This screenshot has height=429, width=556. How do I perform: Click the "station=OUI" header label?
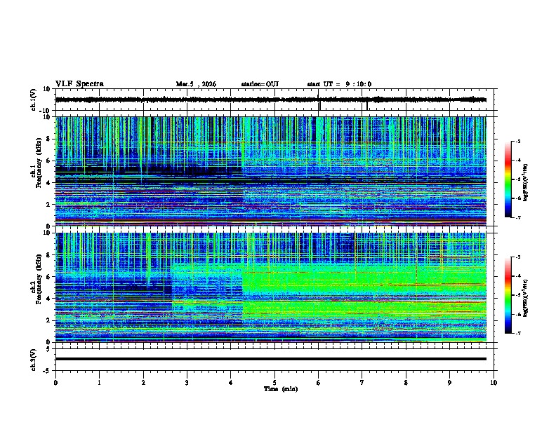(260, 84)
